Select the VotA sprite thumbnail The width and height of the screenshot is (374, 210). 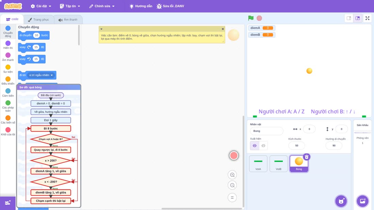[258, 163]
